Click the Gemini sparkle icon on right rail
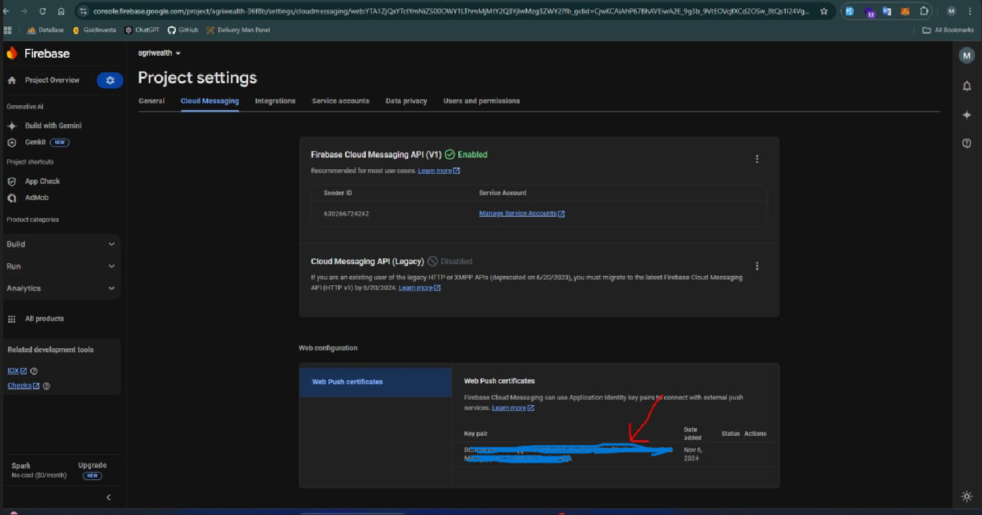 pos(967,115)
